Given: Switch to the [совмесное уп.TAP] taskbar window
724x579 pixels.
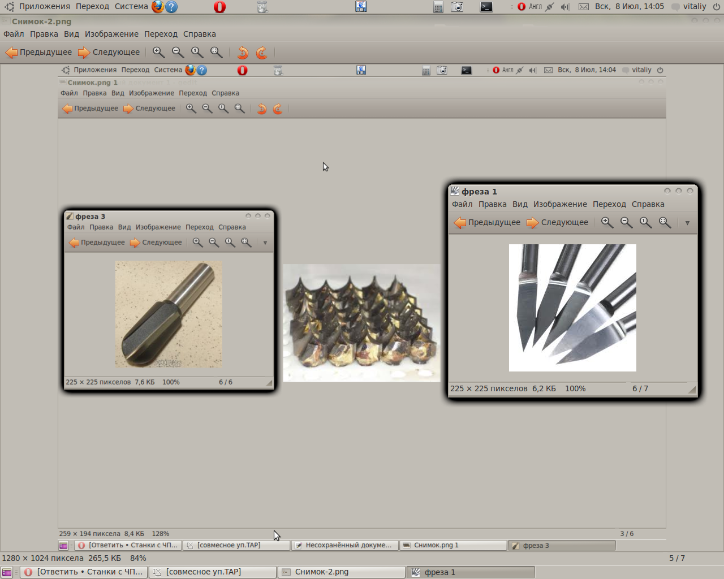Looking at the screenshot, I should coord(213,572).
